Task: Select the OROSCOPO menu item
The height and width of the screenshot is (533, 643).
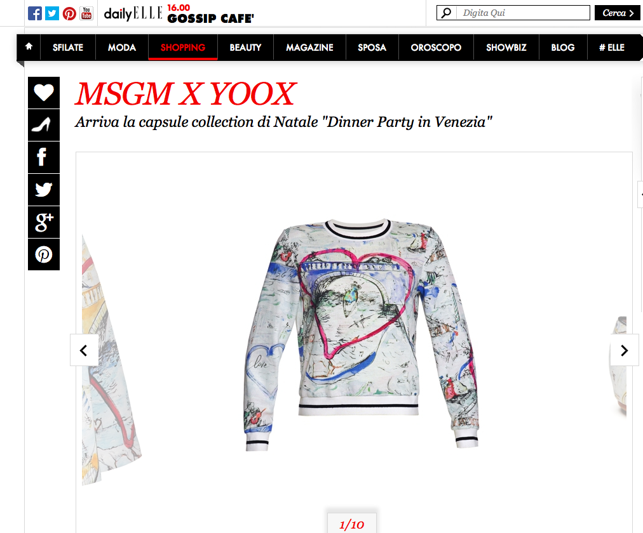Action: (x=436, y=48)
